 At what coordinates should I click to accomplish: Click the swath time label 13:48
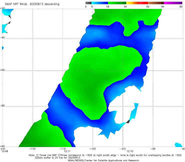[x=4, y=151]
